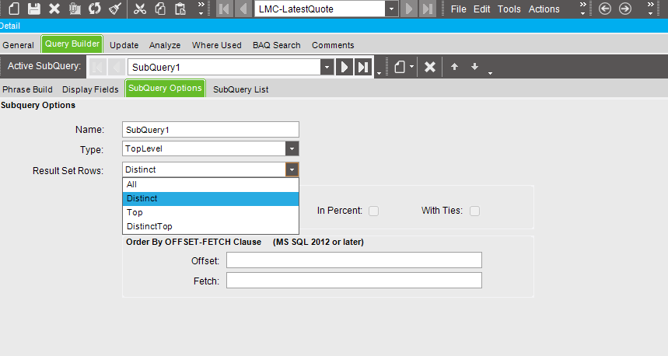Enable the In Percent checkbox
668x356 pixels.
point(373,211)
